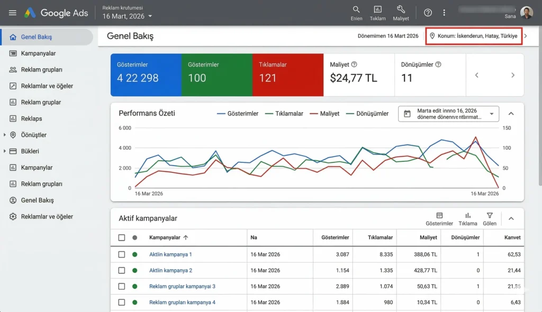Screen dimensions: 542x312
Task: Open the three-dot more options menu
Action: tap(444, 13)
